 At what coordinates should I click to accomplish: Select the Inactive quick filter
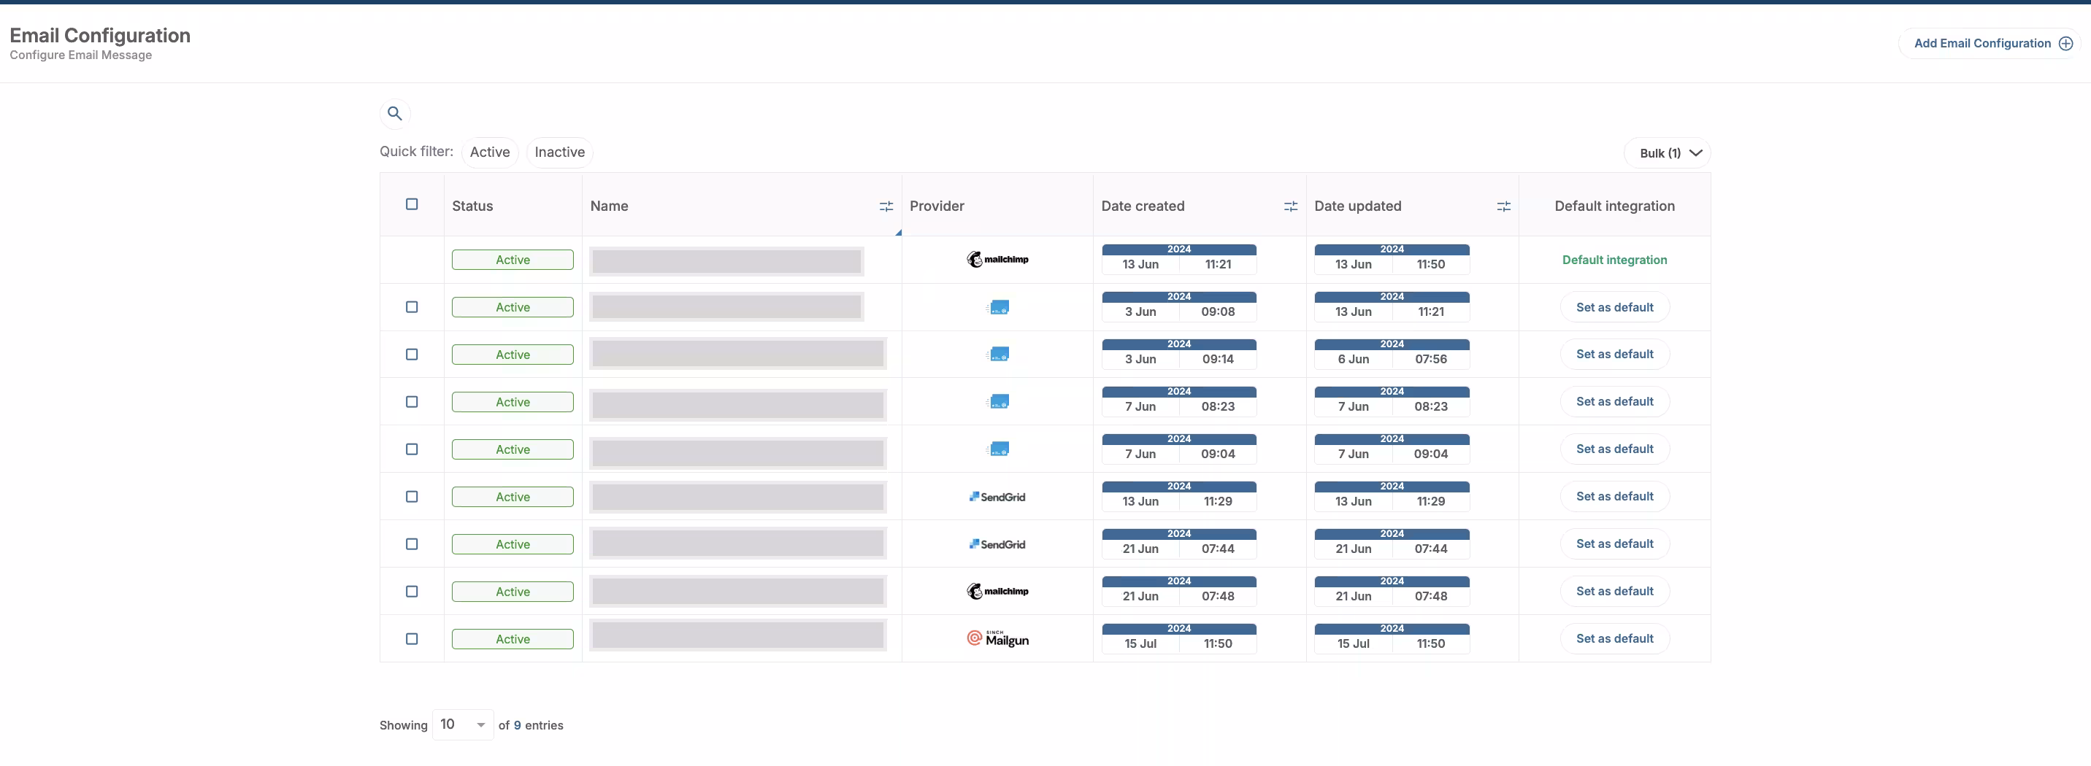559,152
